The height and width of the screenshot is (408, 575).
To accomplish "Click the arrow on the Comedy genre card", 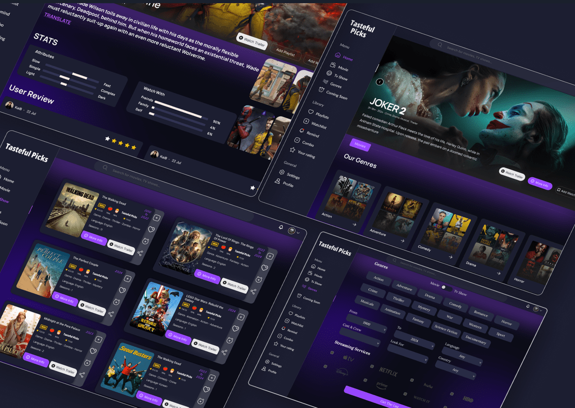I will (450, 257).
